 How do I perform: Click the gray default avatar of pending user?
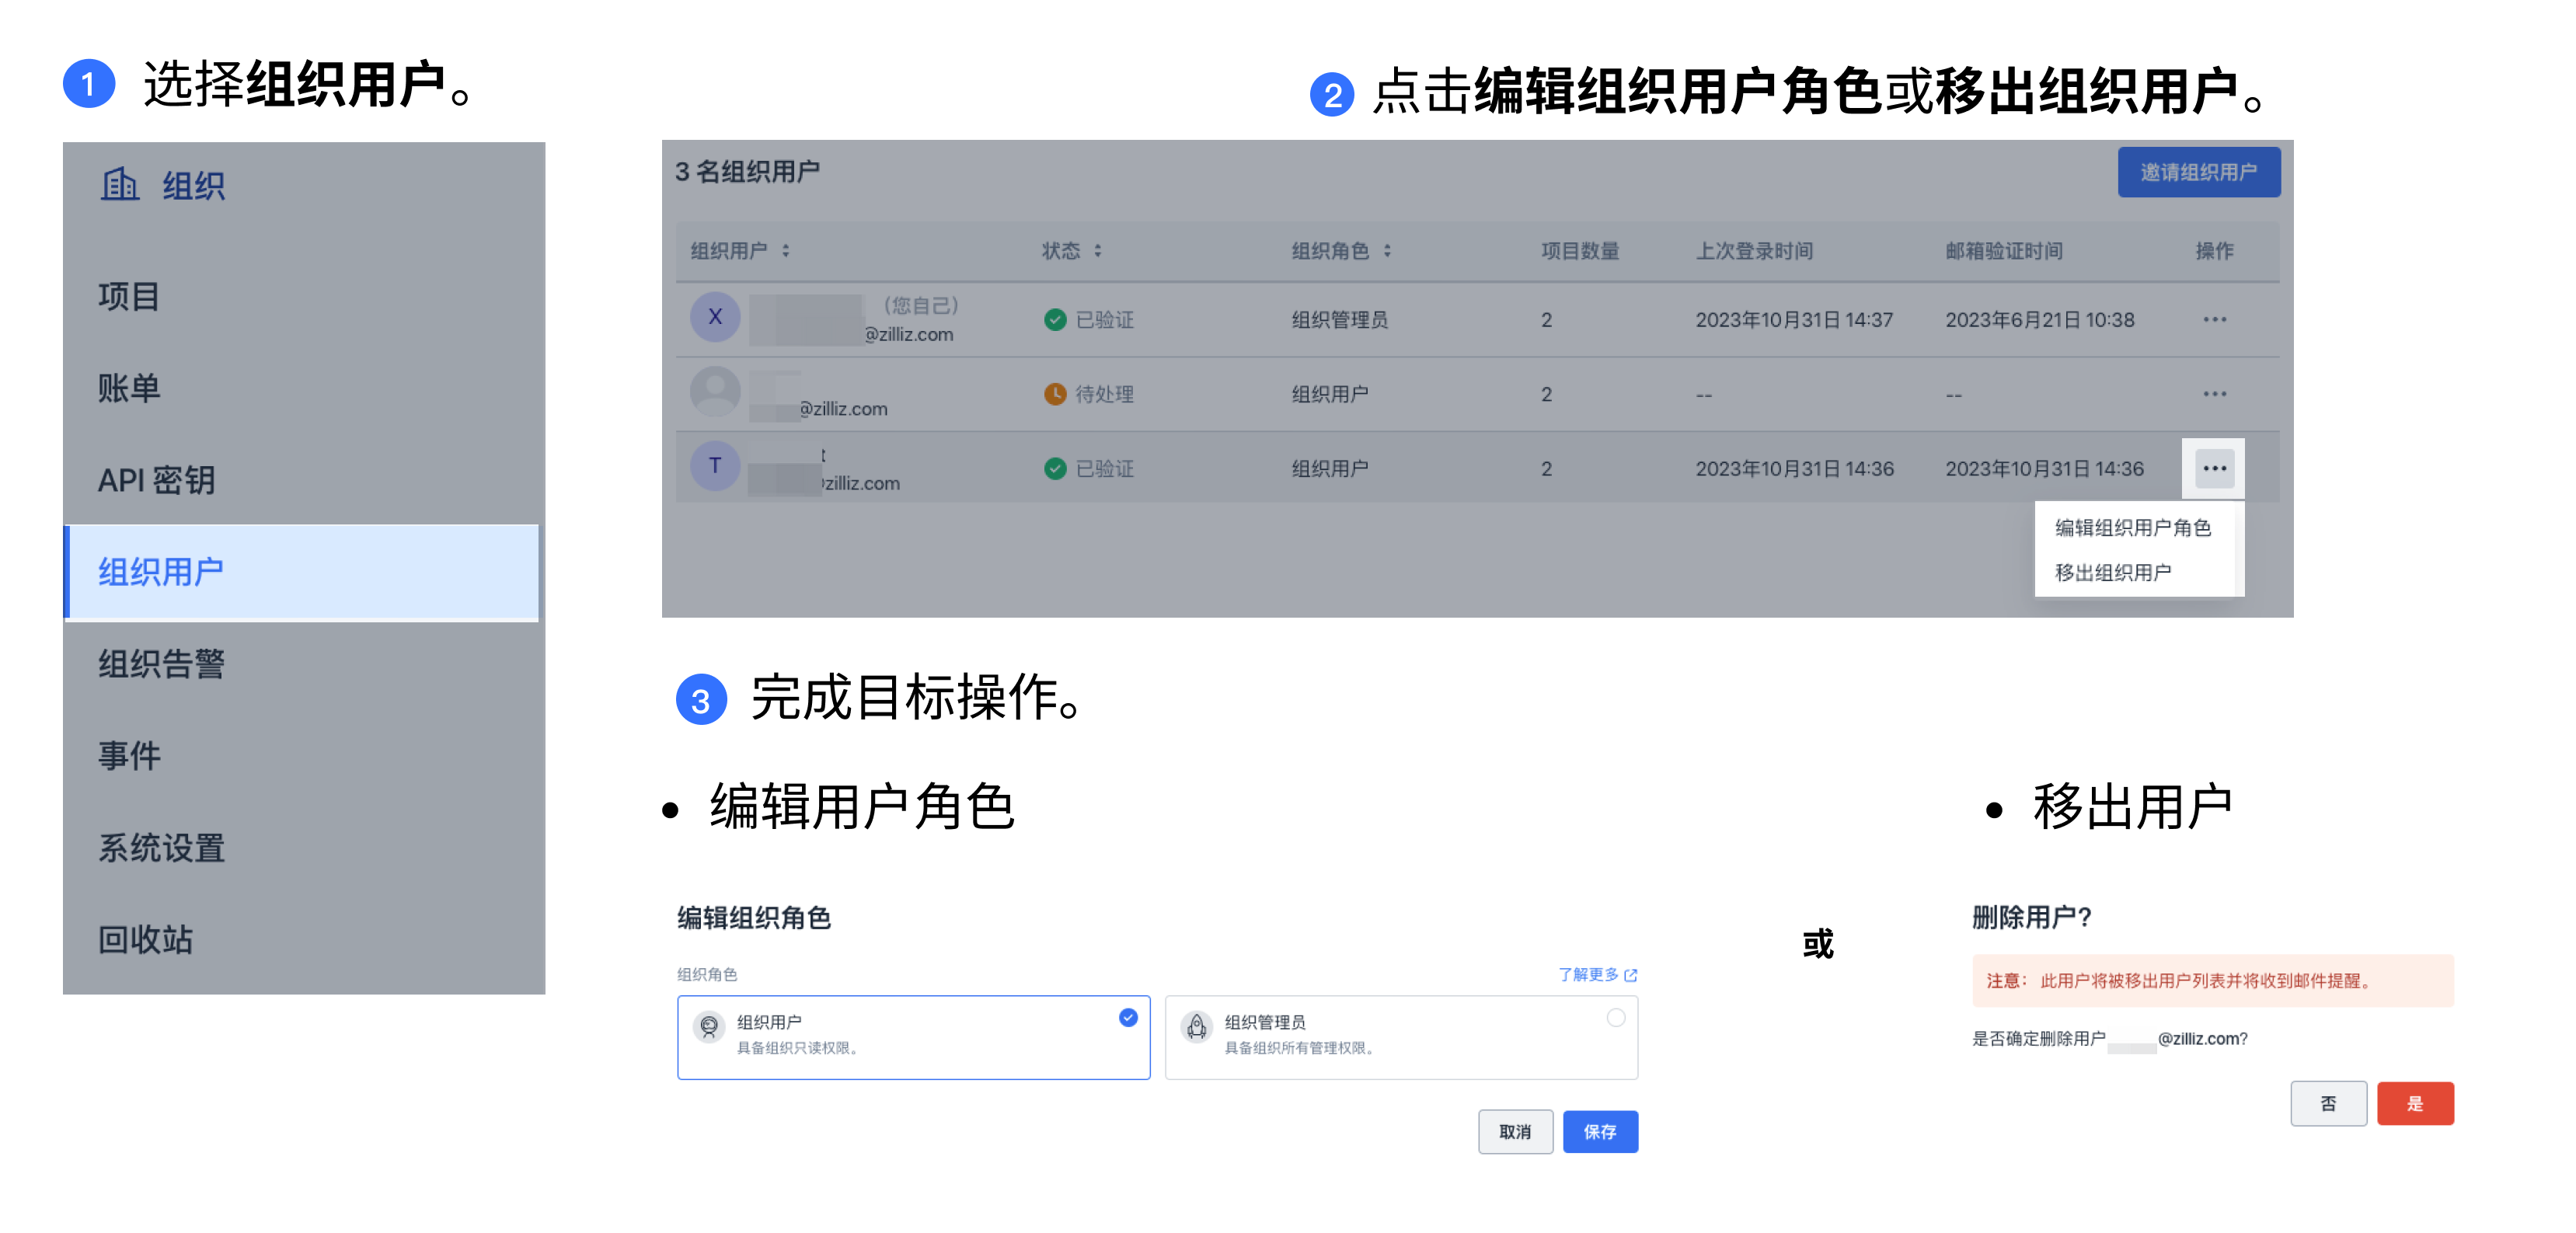click(715, 392)
